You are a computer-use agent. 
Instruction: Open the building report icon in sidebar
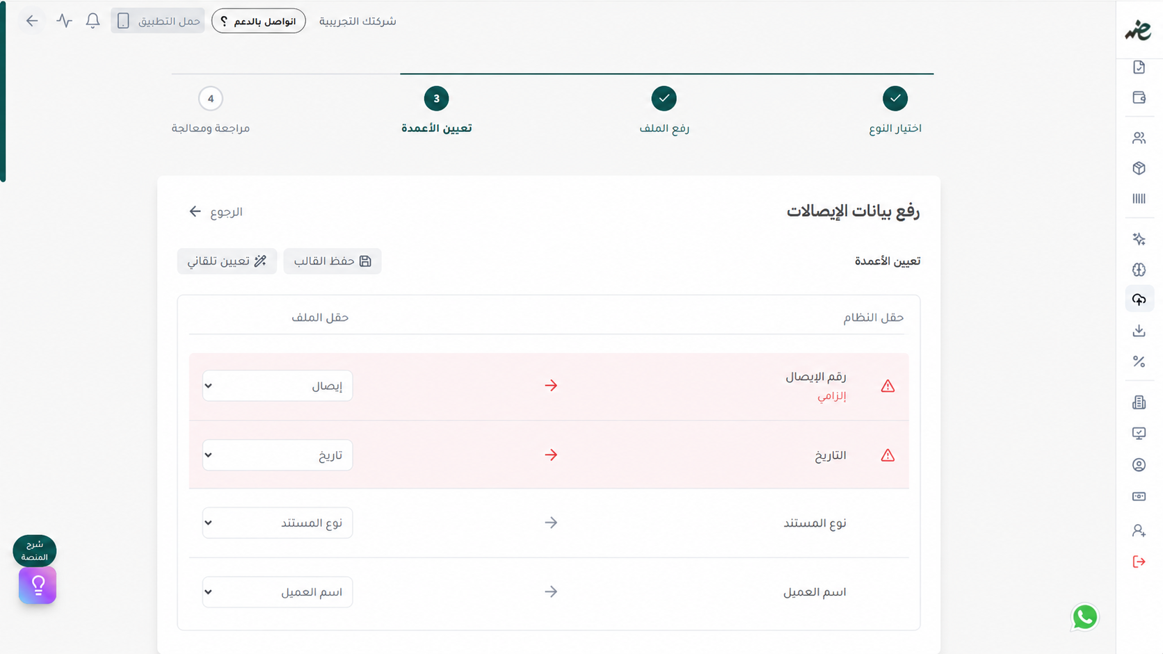pyautogui.click(x=1139, y=402)
